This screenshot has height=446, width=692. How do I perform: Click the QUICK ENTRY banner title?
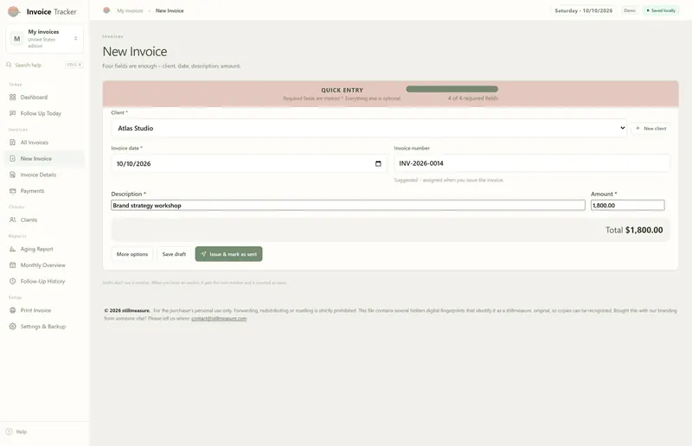point(342,90)
